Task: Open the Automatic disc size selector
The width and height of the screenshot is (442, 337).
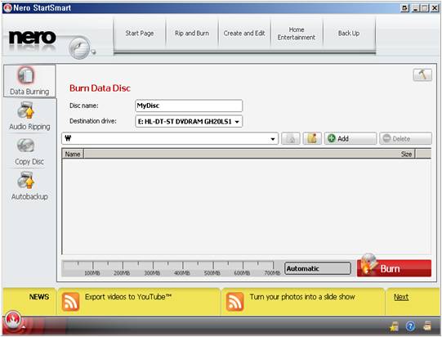Action: coord(318,268)
